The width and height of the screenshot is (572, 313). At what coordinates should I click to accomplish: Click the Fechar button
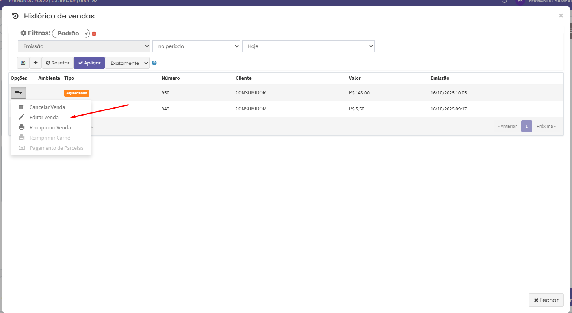[546, 300]
